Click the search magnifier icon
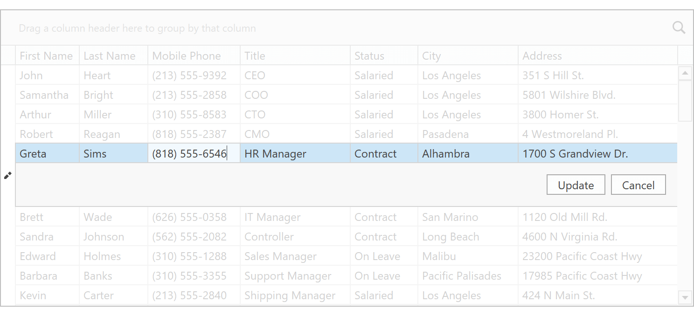 [679, 28]
